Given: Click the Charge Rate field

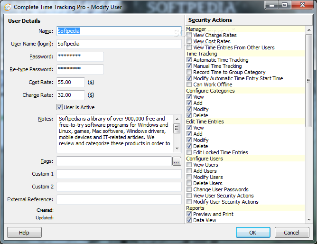Looking at the screenshot, I should click(x=71, y=95).
